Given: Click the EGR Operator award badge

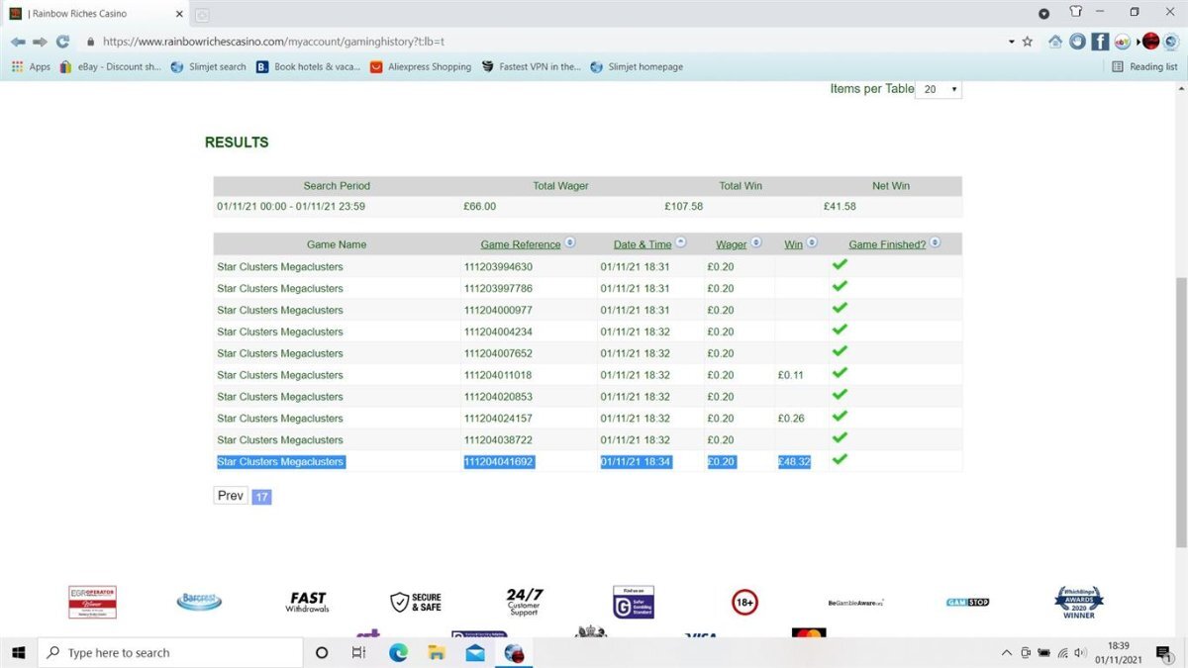Looking at the screenshot, I should coord(92,602).
